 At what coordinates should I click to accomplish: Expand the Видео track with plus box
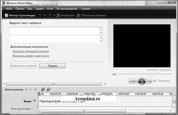(35, 101)
